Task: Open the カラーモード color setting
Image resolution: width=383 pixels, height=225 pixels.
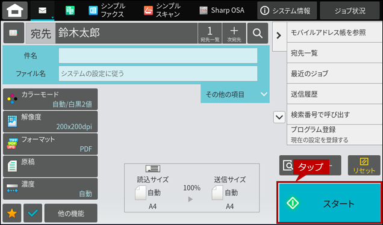Action: [x=51, y=99]
